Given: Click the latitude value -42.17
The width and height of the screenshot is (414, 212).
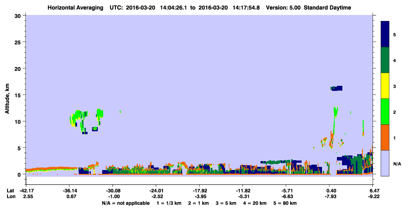Looking at the screenshot, I should pos(26,191).
